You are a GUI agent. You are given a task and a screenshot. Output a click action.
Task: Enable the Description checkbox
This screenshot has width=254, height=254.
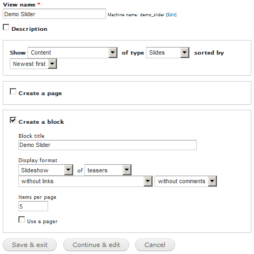[6, 28]
